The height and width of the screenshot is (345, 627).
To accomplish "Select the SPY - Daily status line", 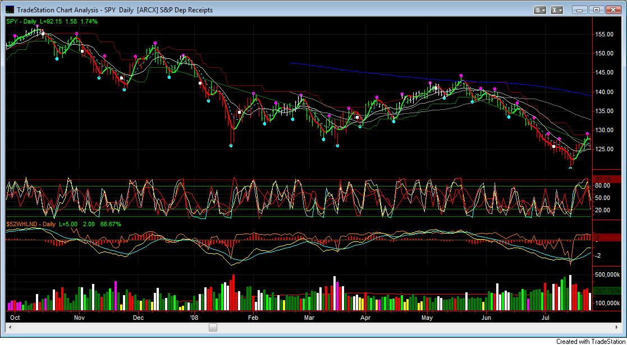I will click(52, 21).
